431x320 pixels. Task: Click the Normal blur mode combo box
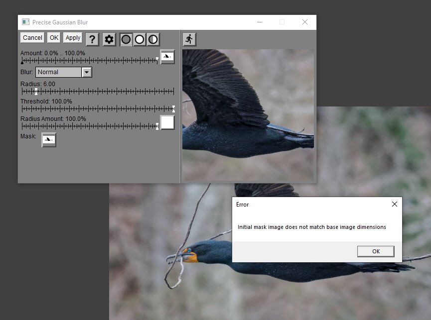[x=58, y=72]
